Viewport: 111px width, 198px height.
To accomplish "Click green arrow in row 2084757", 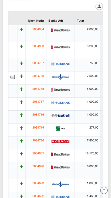I will tap(22, 102).
